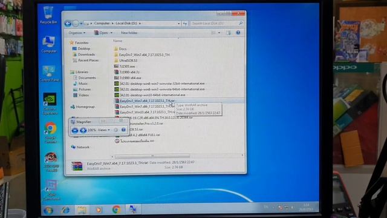Click the change view icon in toolbar
This screenshot has width=387, height=218.
pos(213,33)
